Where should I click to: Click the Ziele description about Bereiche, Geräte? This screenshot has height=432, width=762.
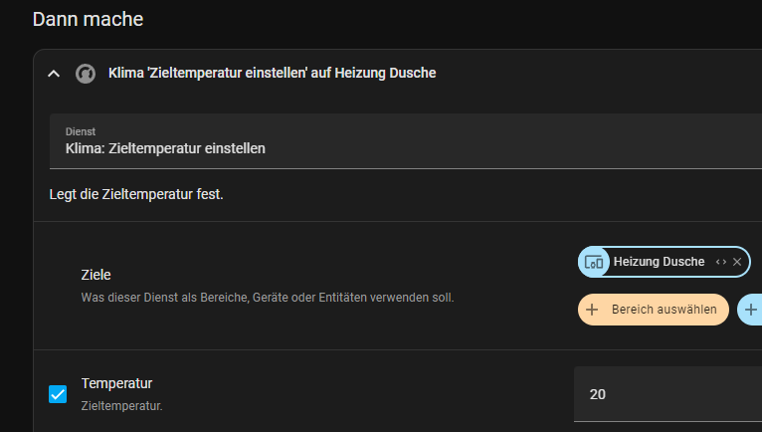pos(267,297)
